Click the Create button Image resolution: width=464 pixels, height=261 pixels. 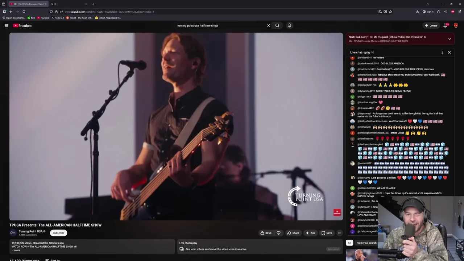point(431,25)
